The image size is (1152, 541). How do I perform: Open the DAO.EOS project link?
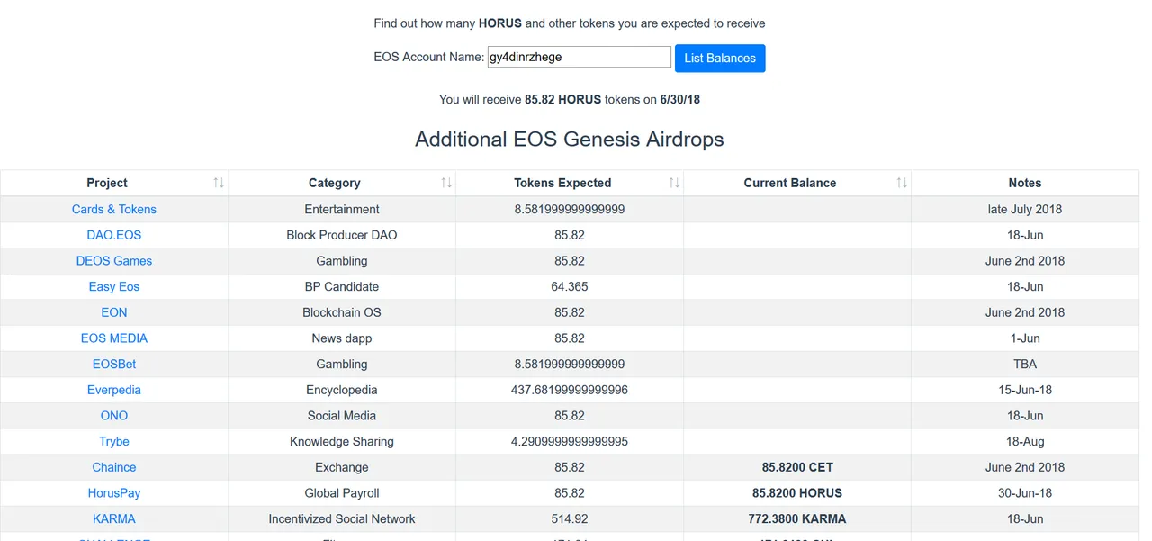(x=114, y=235)
